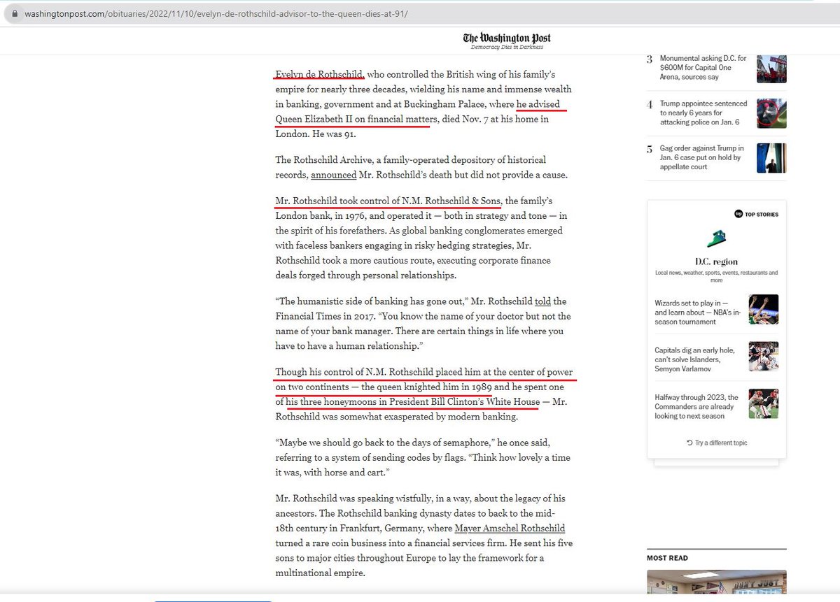Click the gag order story thumbnail
This screenshot has width=840, height=602.
(771, 158)
